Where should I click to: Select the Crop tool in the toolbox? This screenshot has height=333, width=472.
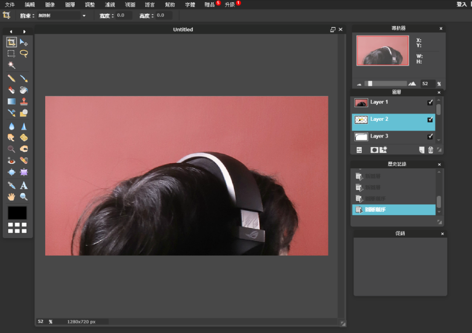(x=12, y=42)
